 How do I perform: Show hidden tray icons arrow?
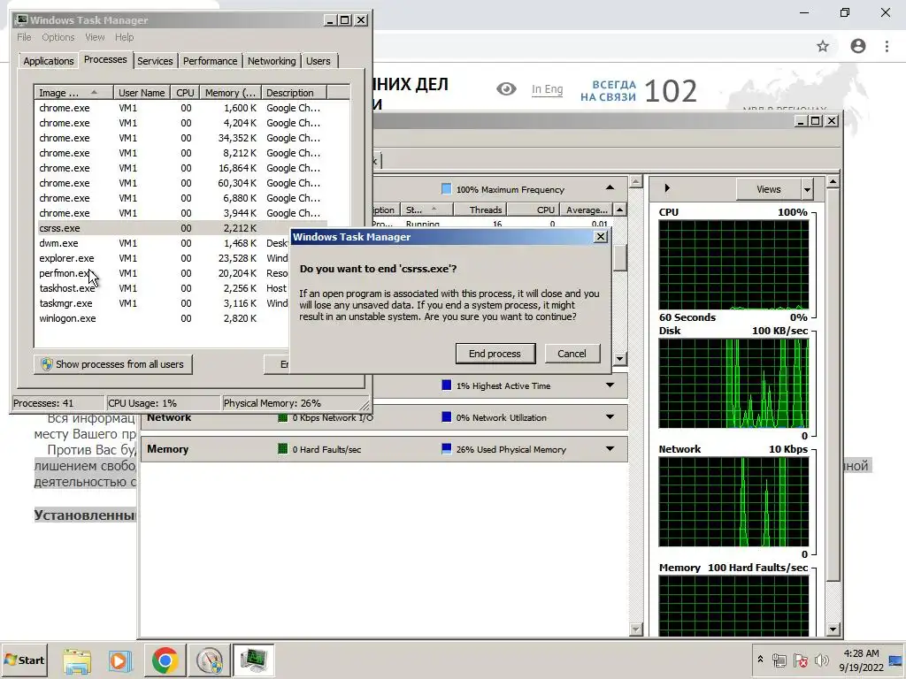[x=760, y=660]
